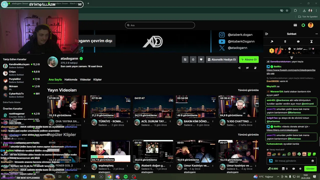Viewport: 320px width, 180px height.
Task: Toggle follow heart on atadogann
Action: click(x=201, y=59)
